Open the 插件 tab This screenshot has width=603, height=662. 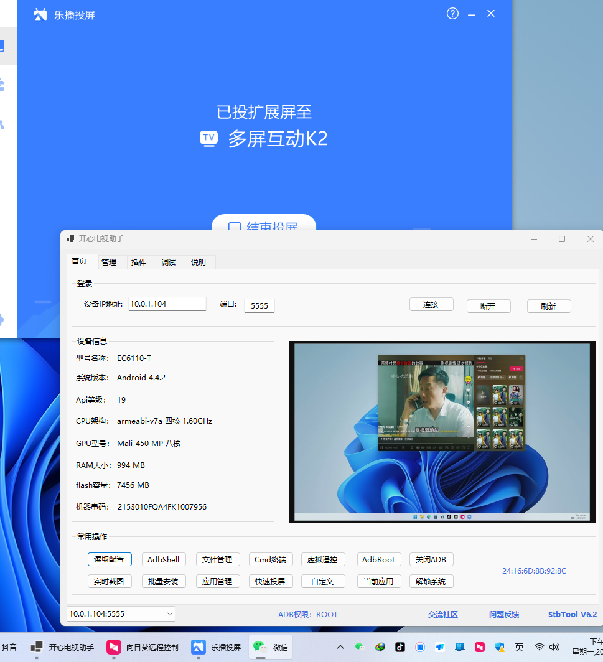[x=139, y=262]
